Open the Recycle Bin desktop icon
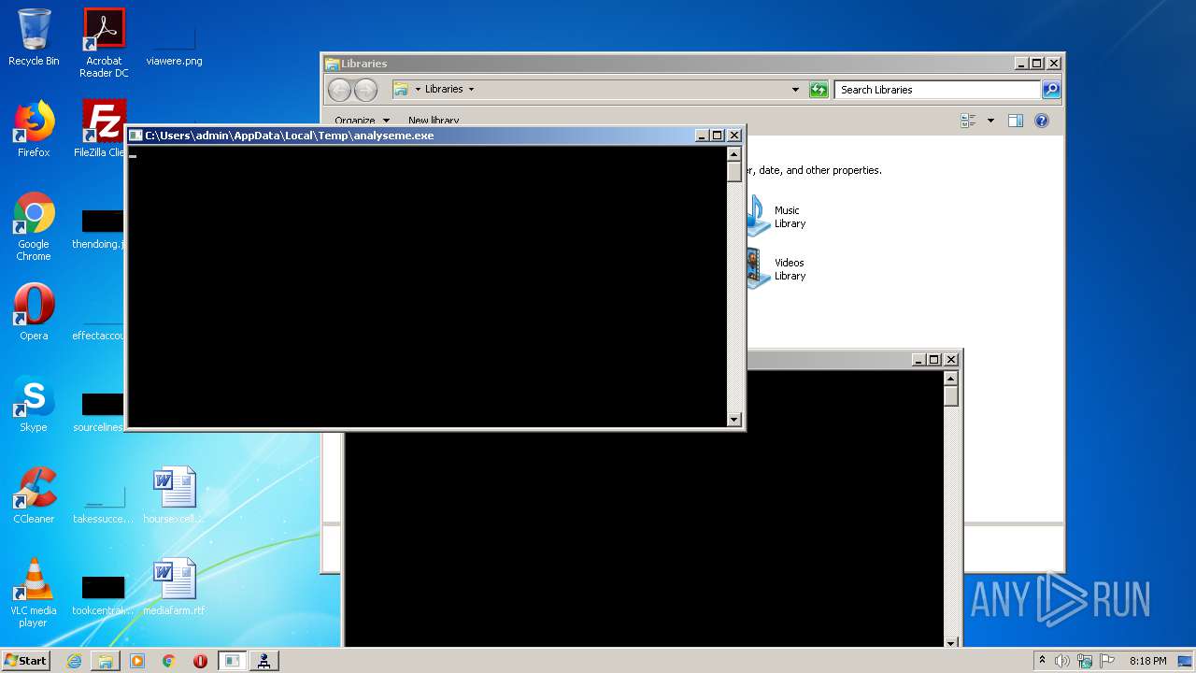This screenshot has height=673, width=1196. (34, 37)
